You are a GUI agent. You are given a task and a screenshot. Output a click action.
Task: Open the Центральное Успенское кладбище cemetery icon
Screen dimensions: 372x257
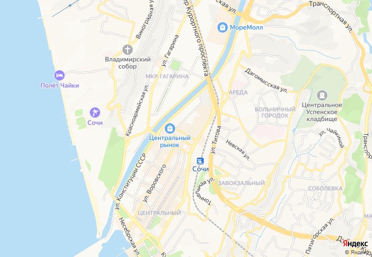pos(322,95)
